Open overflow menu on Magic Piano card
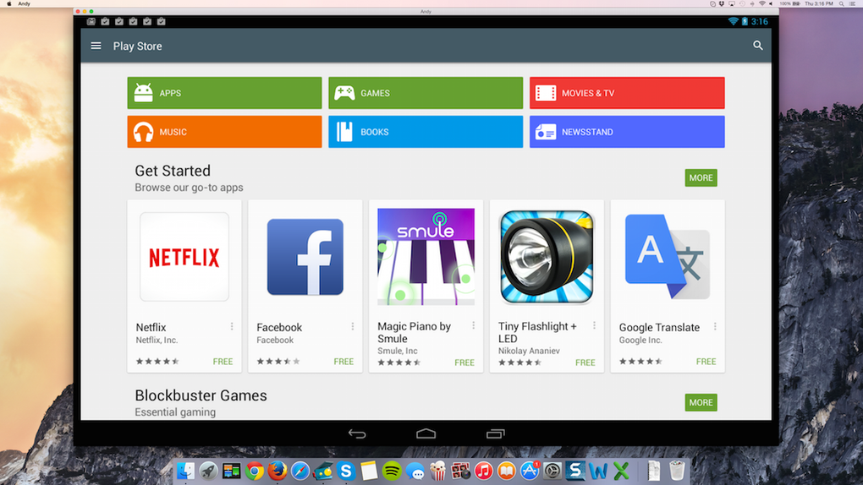Image resolution: width=863 pixels, height=485 pixels. [x=473, y=325]
